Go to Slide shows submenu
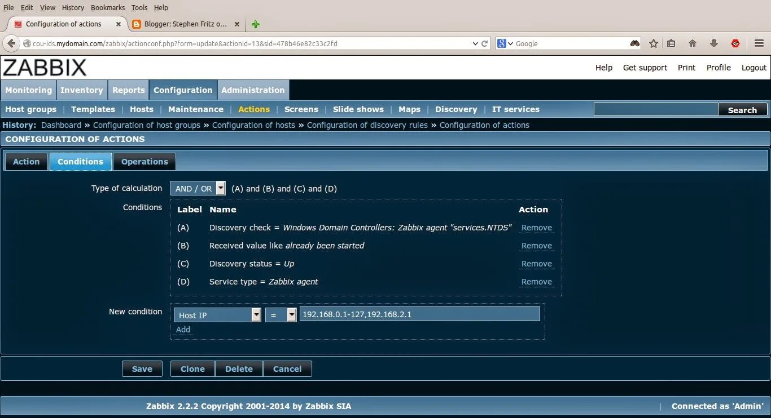This screenshot has height=418, width=771. point(358,109)
